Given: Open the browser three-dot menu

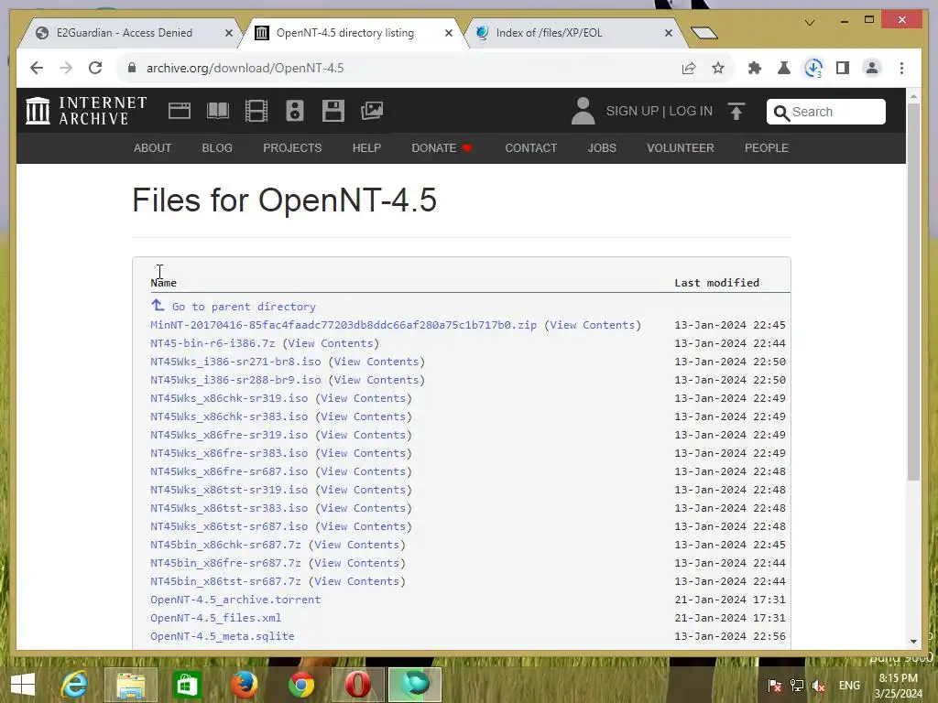Looking at the screenshot, I should [901, 68].
